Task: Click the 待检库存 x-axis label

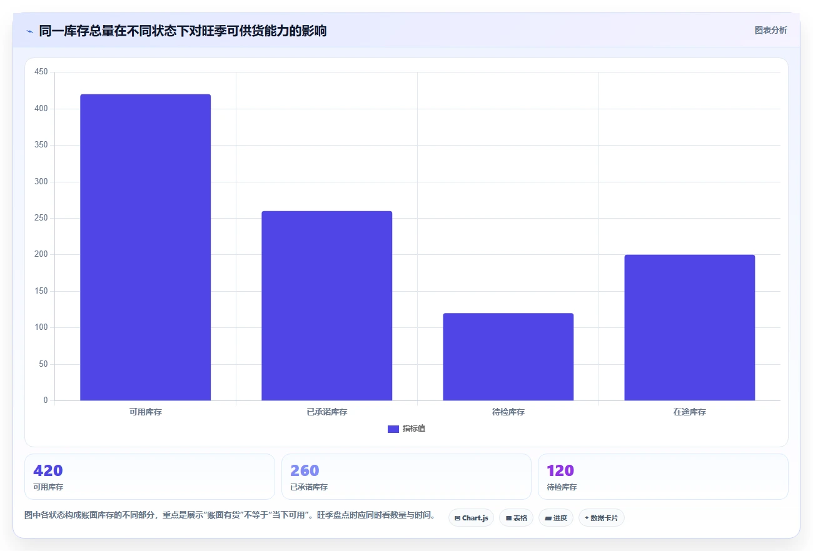Action: [508, 412]
